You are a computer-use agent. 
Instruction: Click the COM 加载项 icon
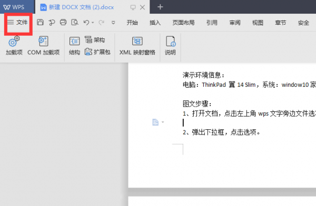(x=44, y=46)
